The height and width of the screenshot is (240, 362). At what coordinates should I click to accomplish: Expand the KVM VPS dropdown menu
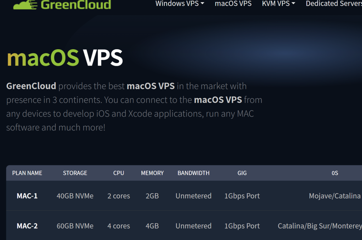click(279, 4)
